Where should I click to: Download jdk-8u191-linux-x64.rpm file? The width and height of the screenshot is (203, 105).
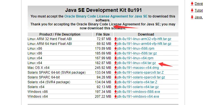point(135,58)
